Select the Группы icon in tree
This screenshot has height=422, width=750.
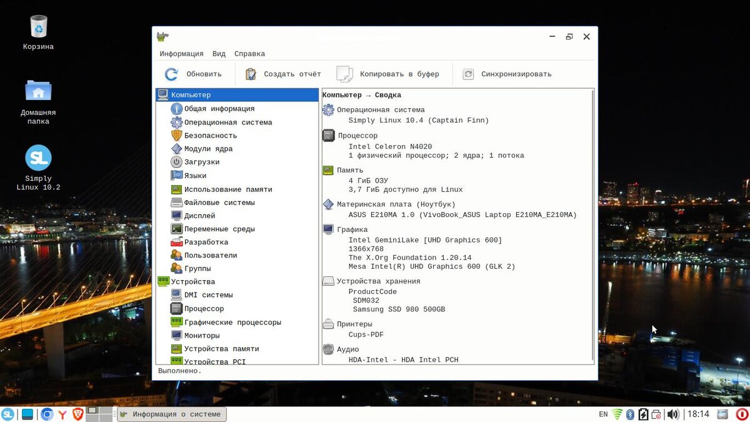point(176,269)
